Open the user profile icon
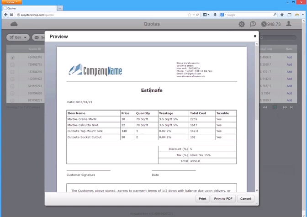Screen dimensions: 307x217 (x=289, y=24)
